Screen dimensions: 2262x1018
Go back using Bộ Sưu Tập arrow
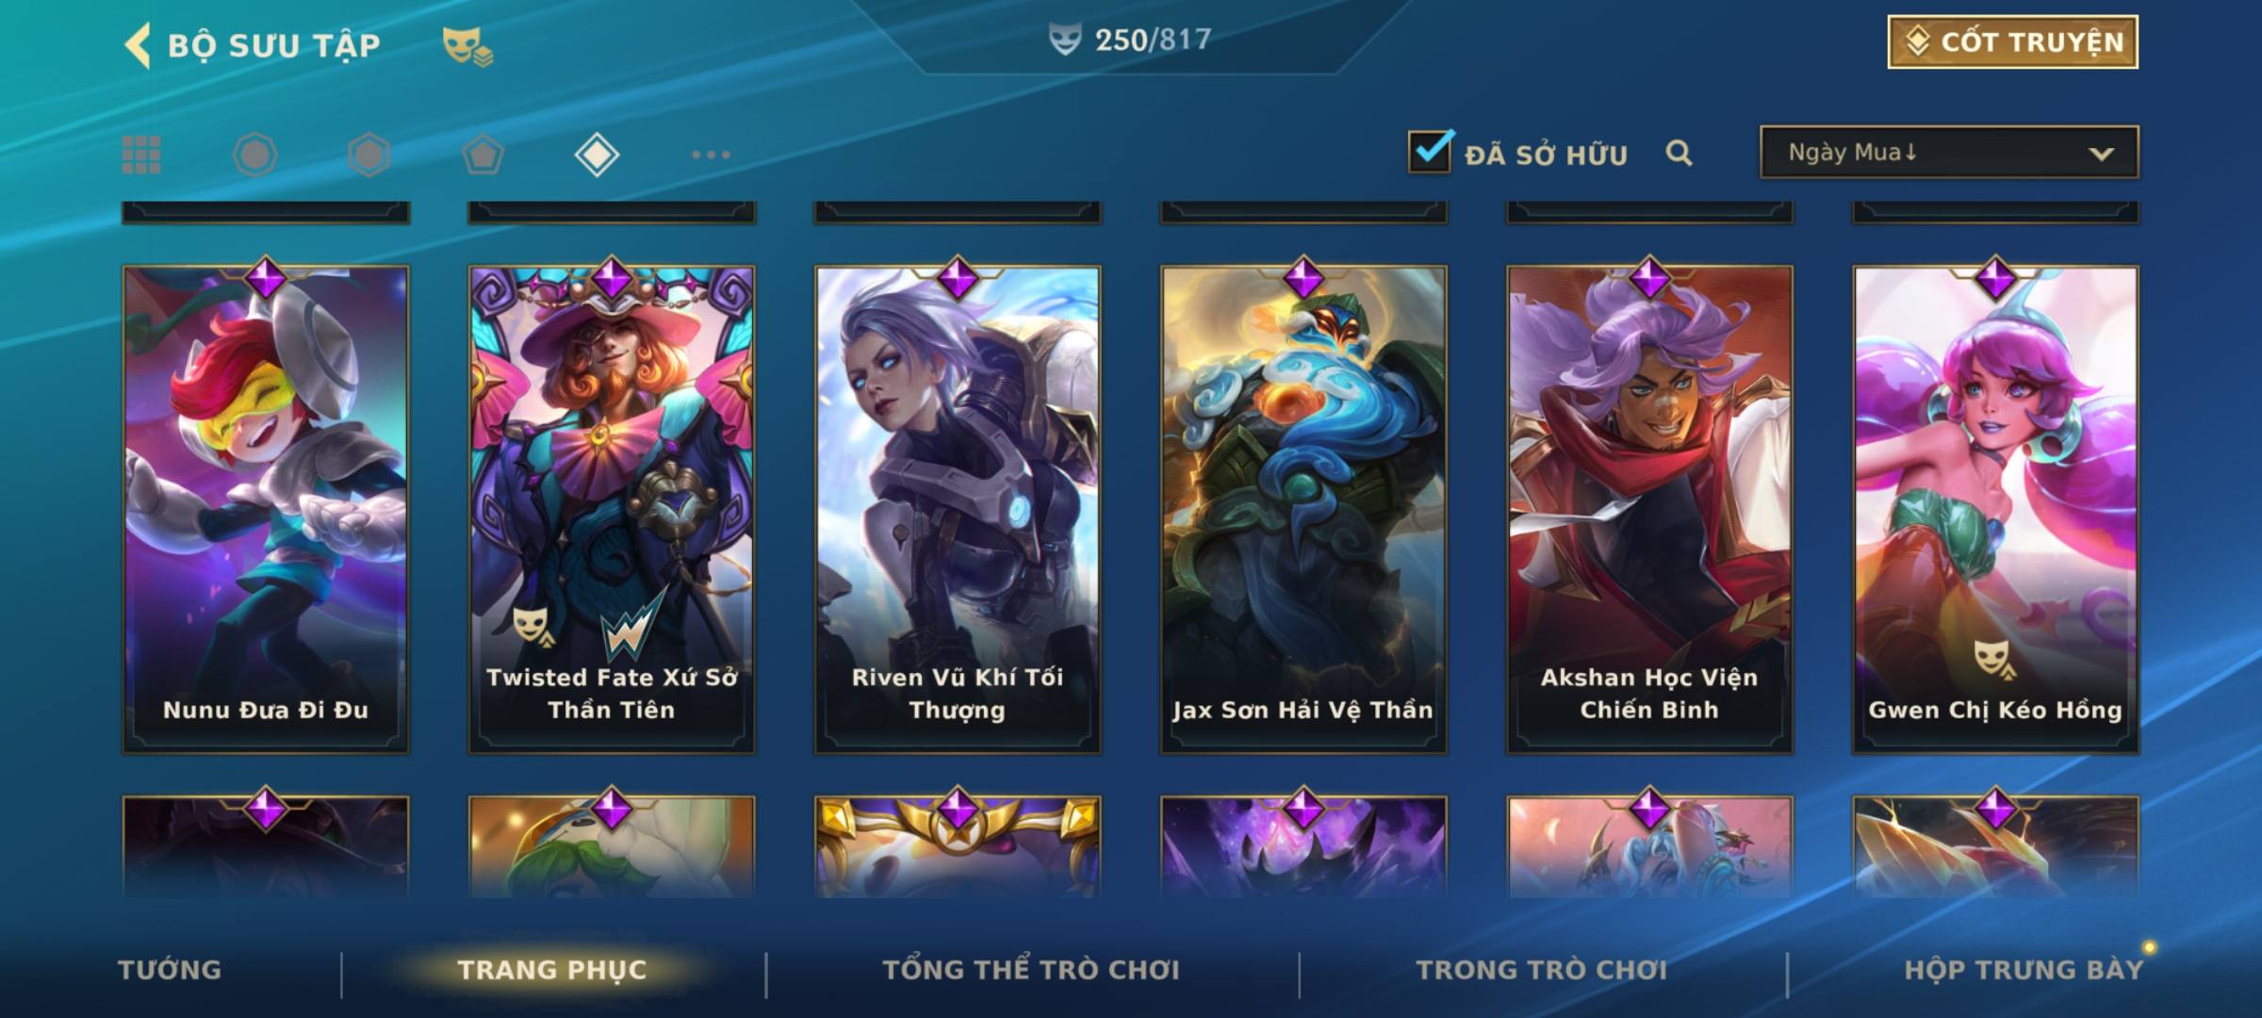(138, 45)
